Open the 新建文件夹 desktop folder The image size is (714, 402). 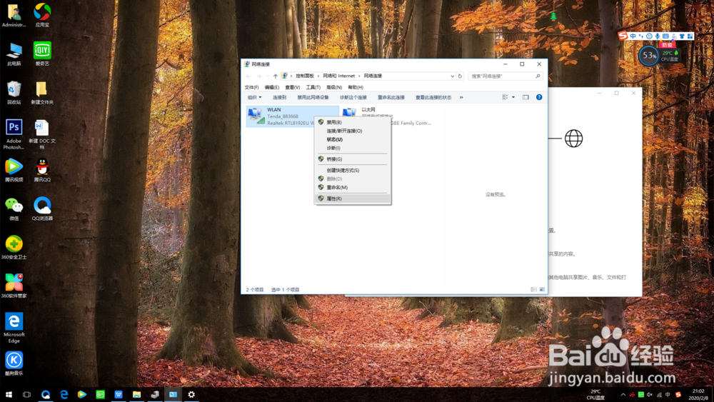(x=42, y=92)
